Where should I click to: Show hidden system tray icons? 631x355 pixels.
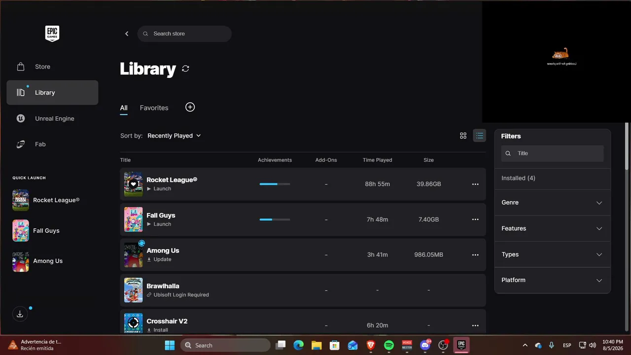525,345
